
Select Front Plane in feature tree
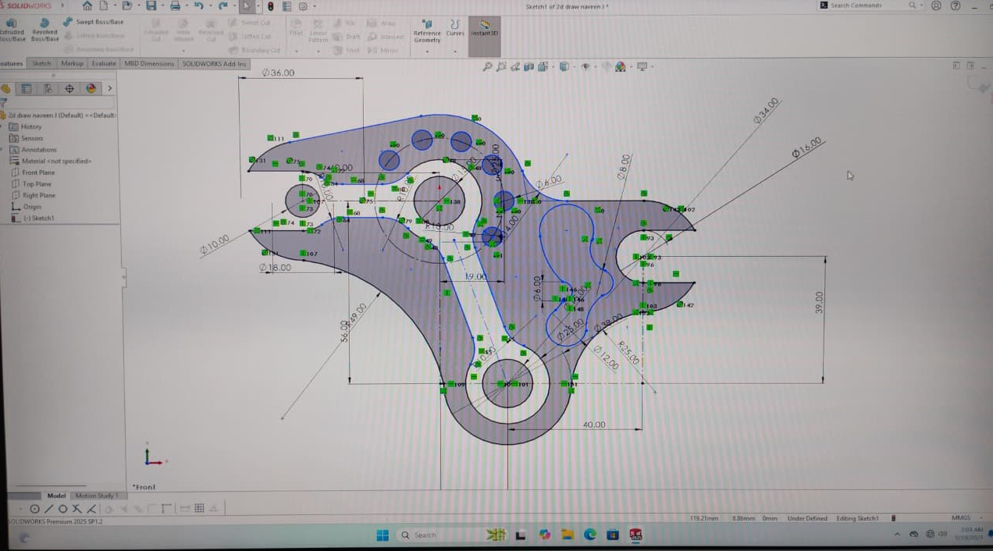(x=38, y=172)
